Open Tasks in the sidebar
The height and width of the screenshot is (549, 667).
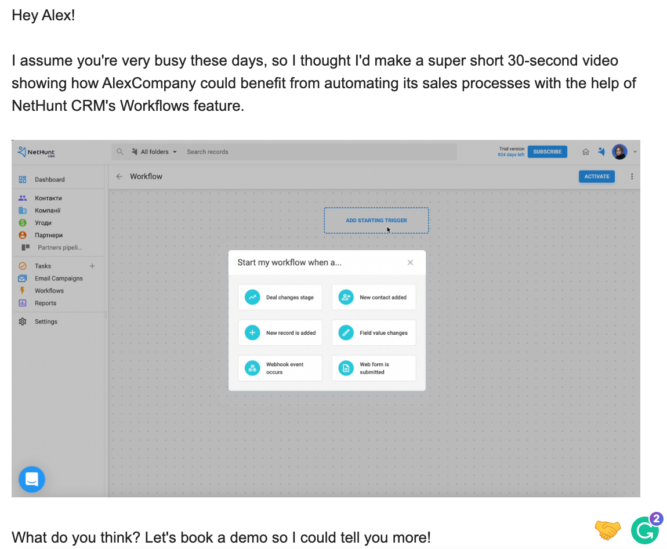tap(43, 266)
